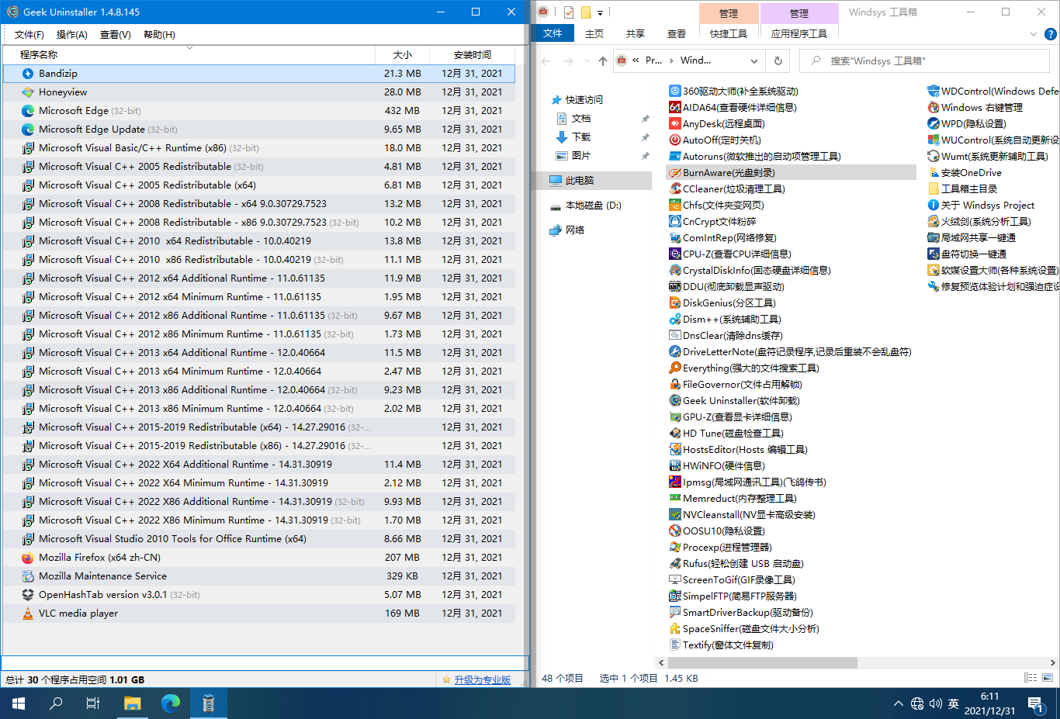This screenshot has width=1060, height=719.
Task: Open the quick access toolbar customize dropdown
Action: pos(601,12)
